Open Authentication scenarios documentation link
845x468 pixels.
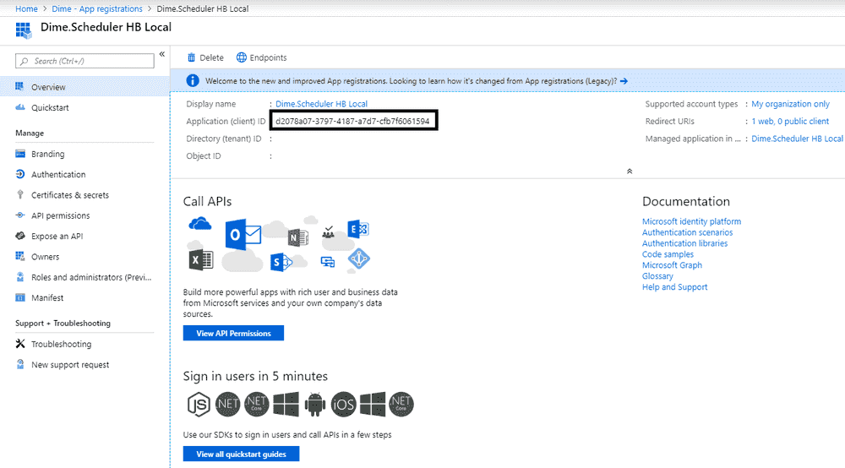pos(687,232)
